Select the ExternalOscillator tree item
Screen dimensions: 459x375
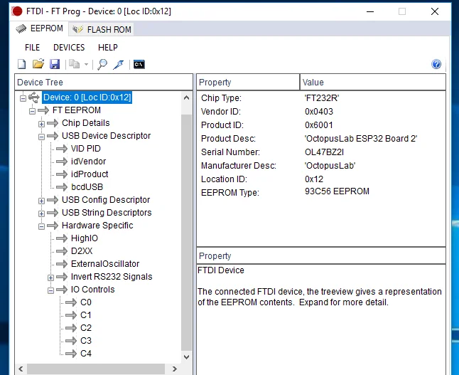coord(105,264)
